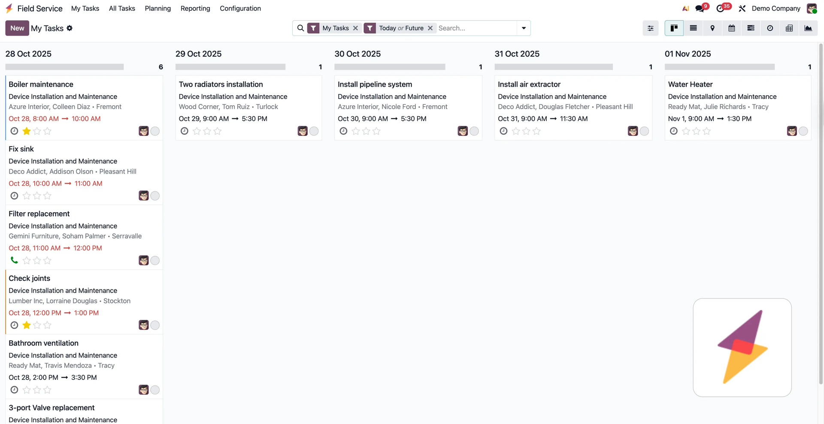Open the conversations messages icon
The image size is (824, 424).
(x=700, y=9)
